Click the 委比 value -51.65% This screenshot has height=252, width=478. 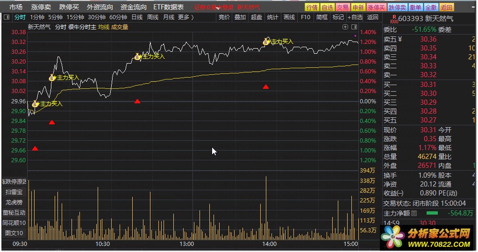tap(424, 29)
